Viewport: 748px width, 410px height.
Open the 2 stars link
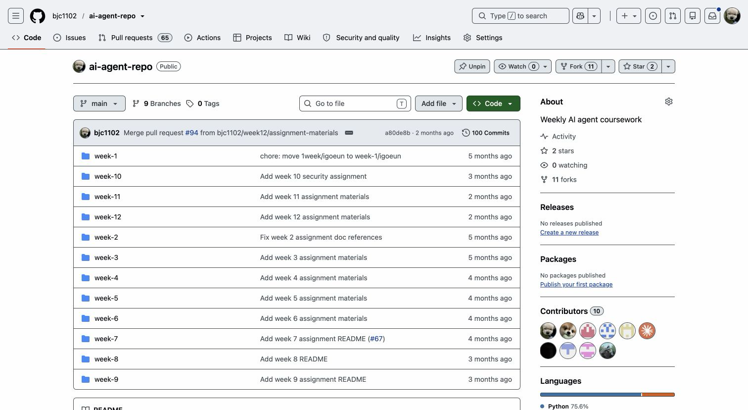pyautogui.click(x=557, y=151)
